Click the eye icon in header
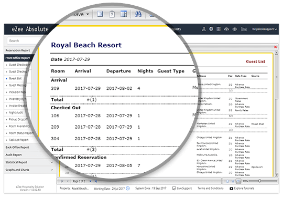This screenshot has width=283, height=197. click(x=234, y=29)
